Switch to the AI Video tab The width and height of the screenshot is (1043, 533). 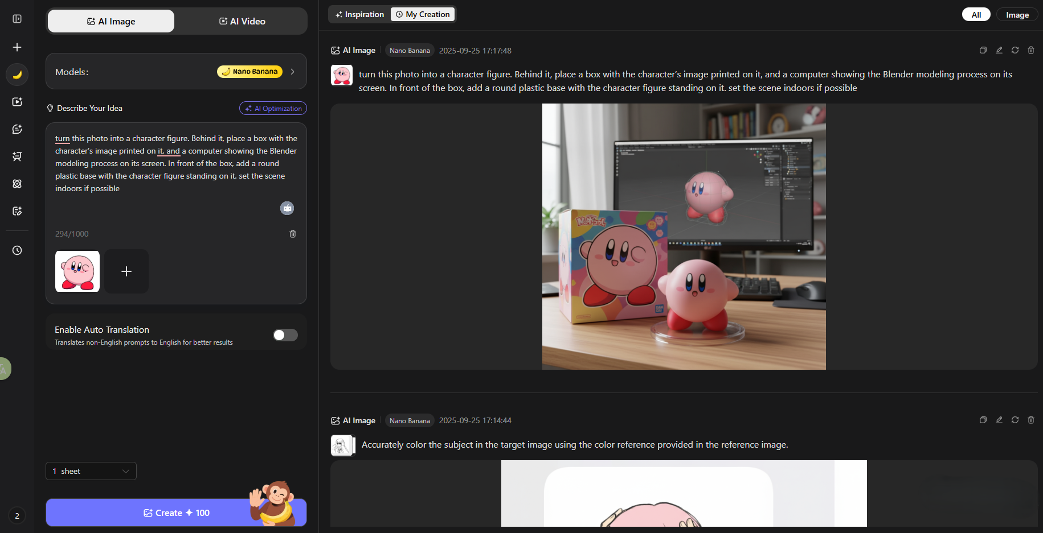pyautogui.click(x=242, y=22)
